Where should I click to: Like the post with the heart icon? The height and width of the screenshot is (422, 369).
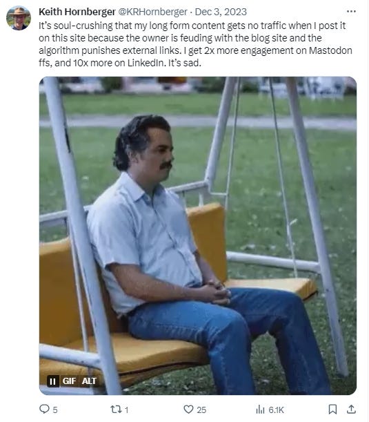pos(188,409)
